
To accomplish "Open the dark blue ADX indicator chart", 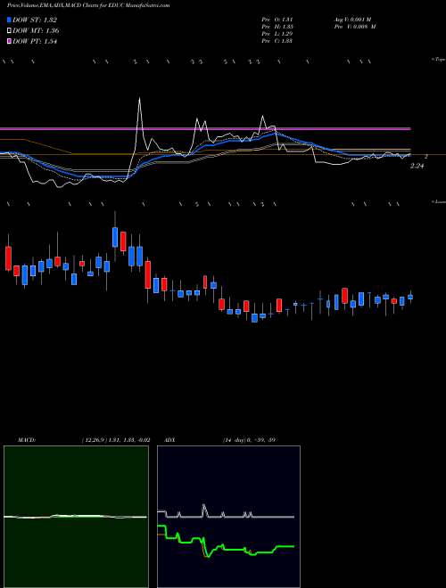I will point(228,517).
